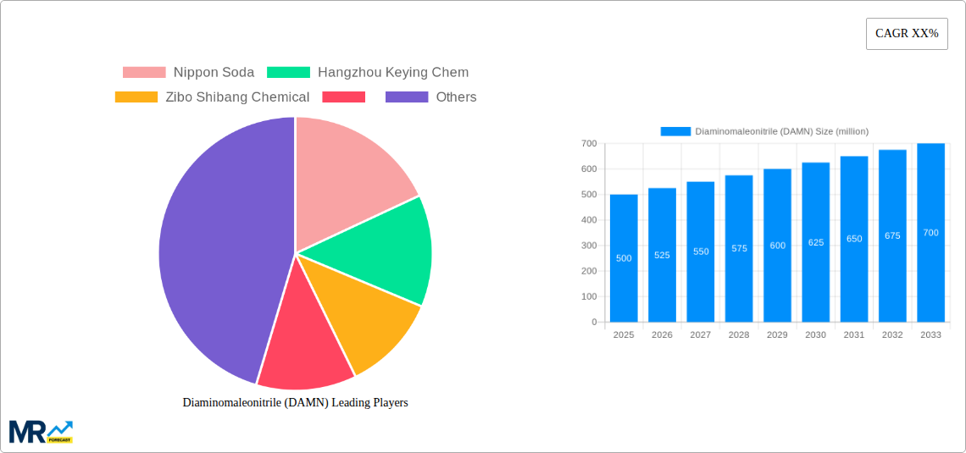The height and width of the screenshot is (453, 966).
Task: Click the Diaminomaleonitrile Leading Players caption
Action: pos(296,402)
